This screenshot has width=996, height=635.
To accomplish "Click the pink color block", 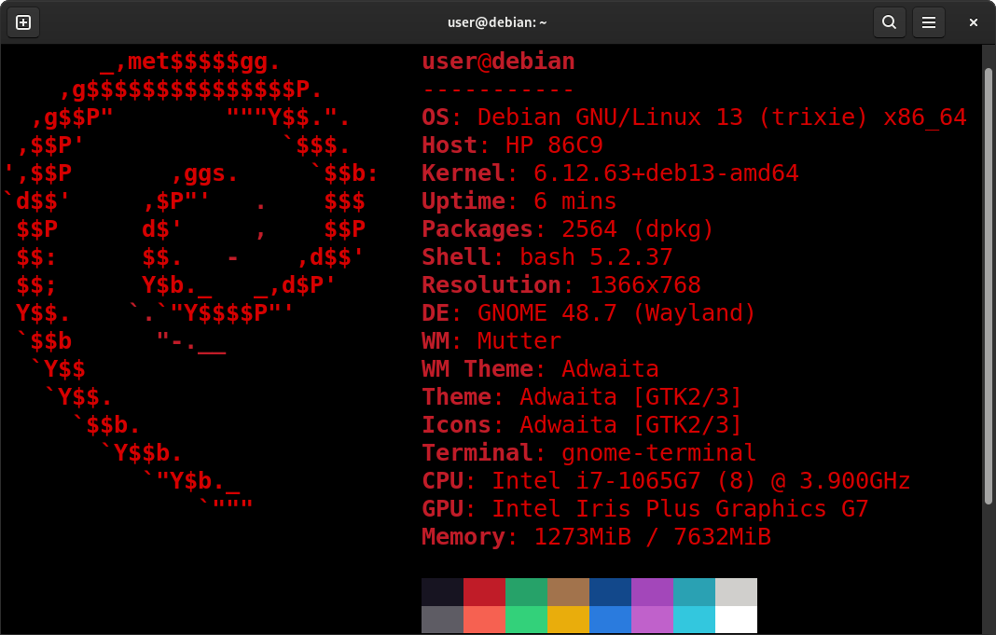I will coord(652,619).
